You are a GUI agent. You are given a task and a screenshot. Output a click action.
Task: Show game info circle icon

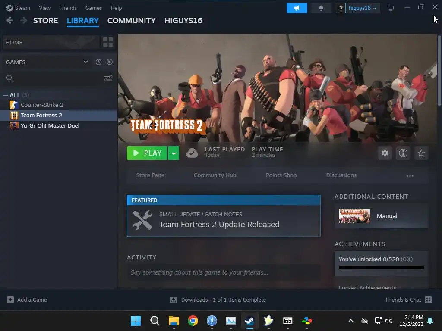point(403,153)
